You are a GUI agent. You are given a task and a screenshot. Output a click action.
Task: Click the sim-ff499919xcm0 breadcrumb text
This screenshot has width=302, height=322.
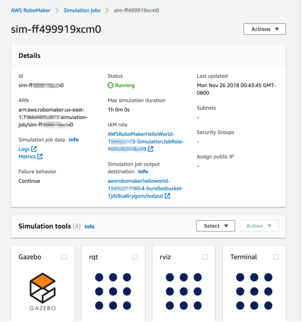point(136,10)
